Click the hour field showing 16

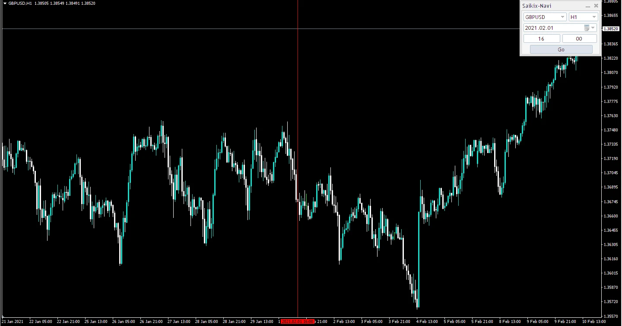pos(541,38)
